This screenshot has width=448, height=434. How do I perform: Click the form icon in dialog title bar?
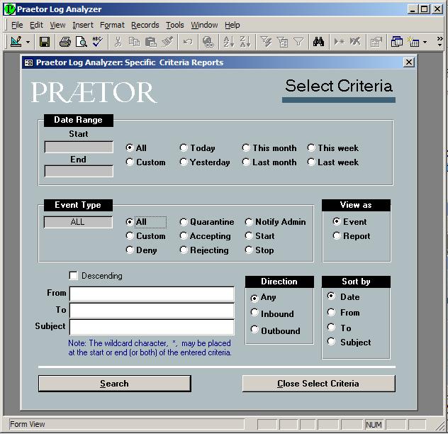pyautogui.click(x=28, y=62)
